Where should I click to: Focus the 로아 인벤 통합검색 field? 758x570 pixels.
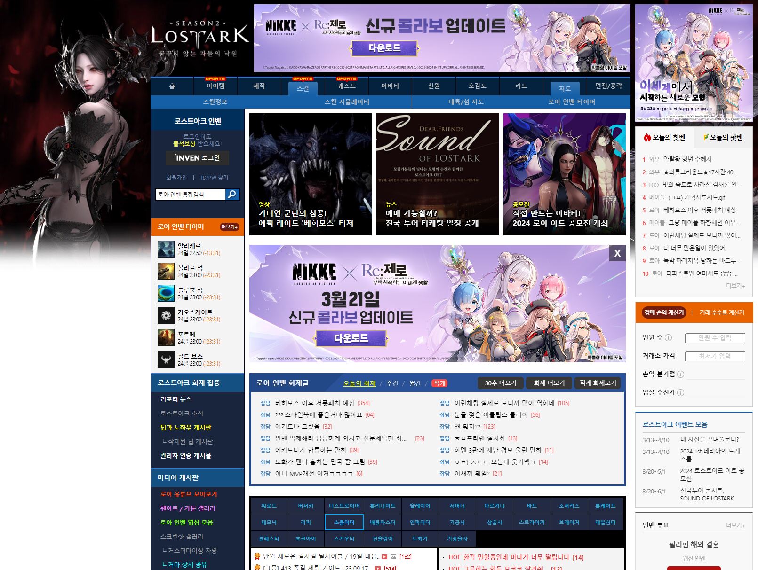click(x=191, y=195)
